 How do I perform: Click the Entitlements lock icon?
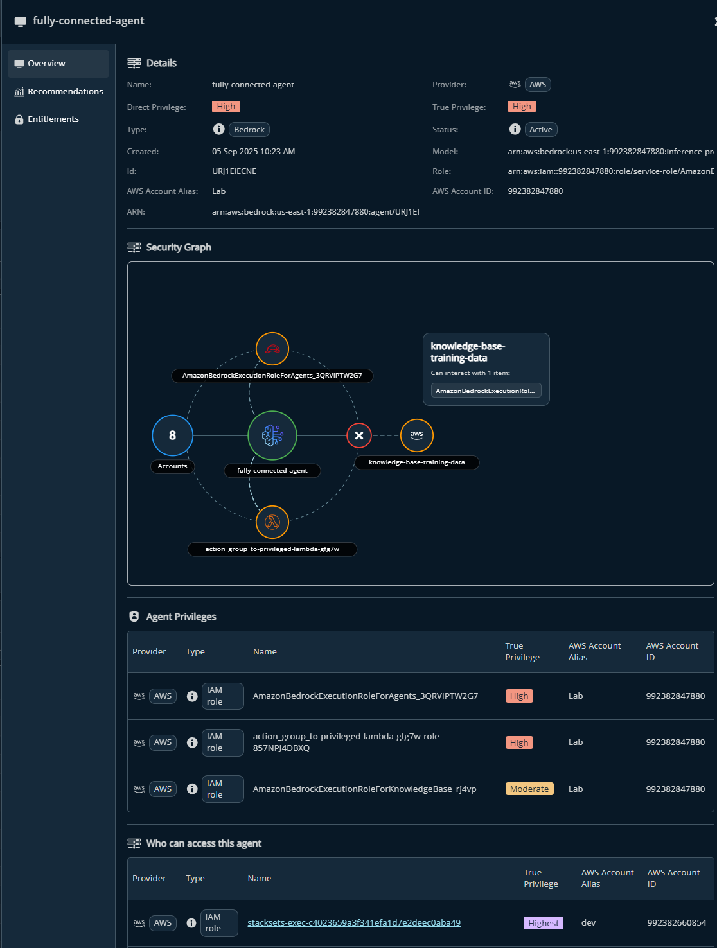pyautogui.click(x=19, y=119)
